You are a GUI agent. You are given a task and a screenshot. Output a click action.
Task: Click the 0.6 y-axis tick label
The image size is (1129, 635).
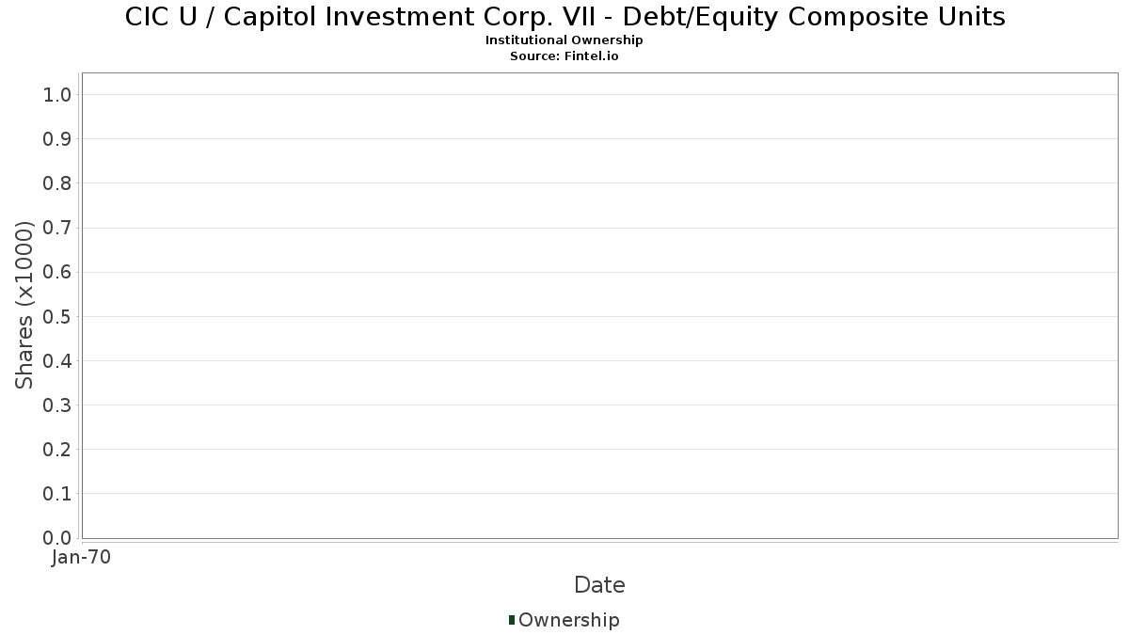[57, 272]
